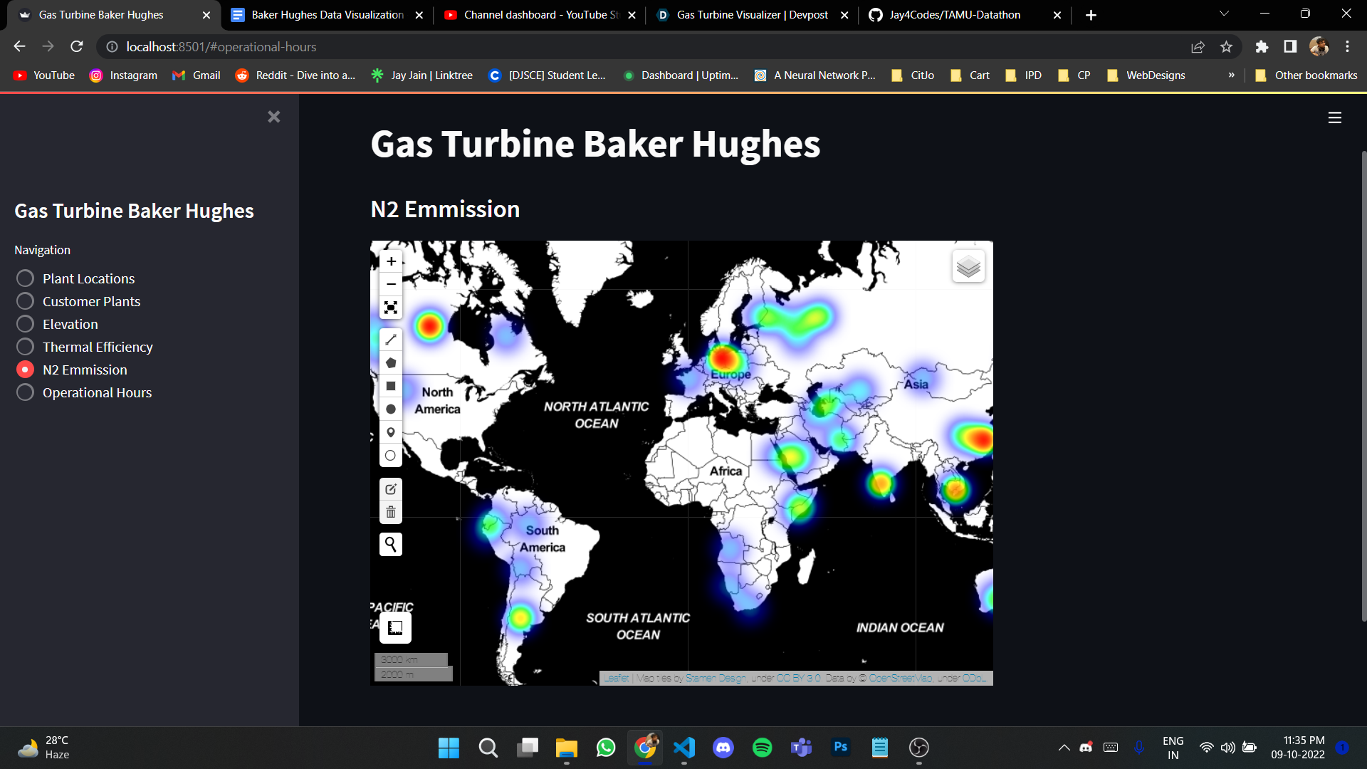The width and height of the screenshot is (1367, 769).
Task: Expand hidden bookmarks chevron
Action: click(1231, 75)
